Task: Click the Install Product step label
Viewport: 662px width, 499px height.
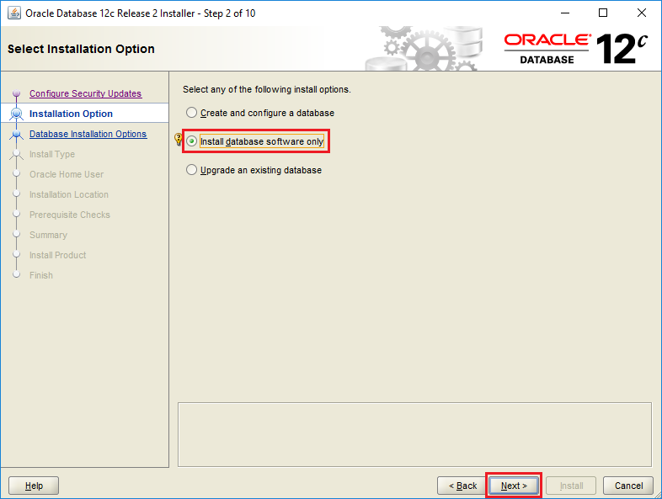Action: pos(57,256)
